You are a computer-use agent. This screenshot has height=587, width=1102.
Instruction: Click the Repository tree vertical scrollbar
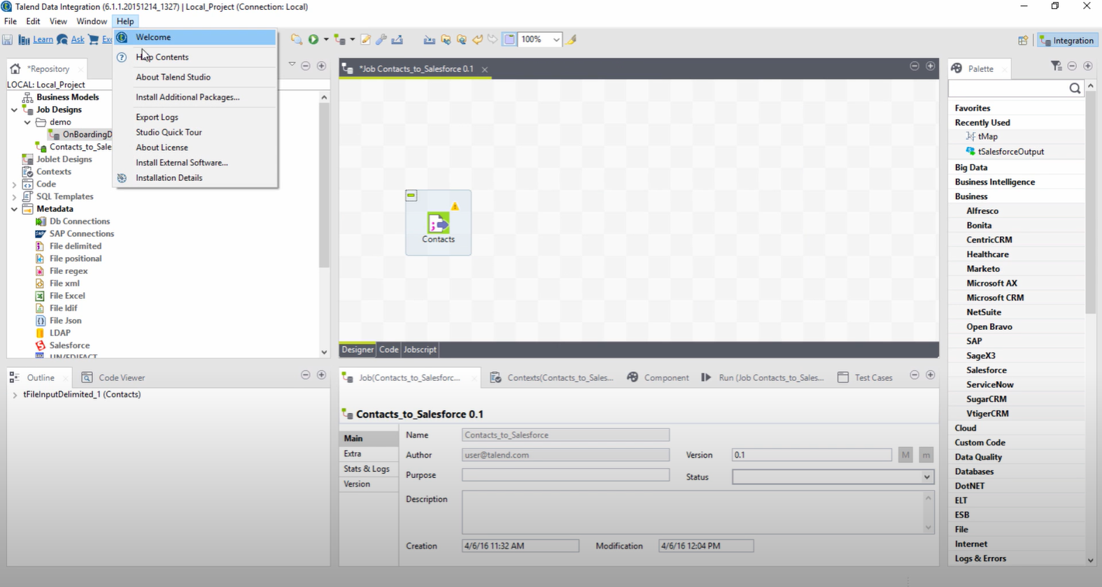(324, 185)
